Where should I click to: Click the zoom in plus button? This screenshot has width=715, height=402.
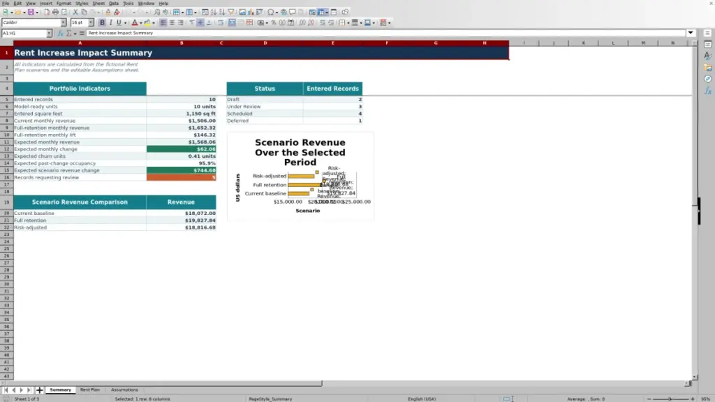point(692,399)
